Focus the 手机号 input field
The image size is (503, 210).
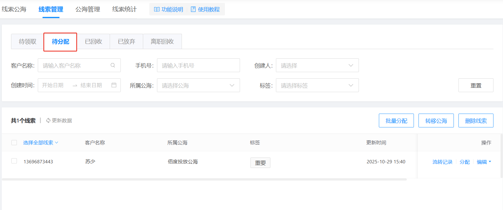(198, 65)
